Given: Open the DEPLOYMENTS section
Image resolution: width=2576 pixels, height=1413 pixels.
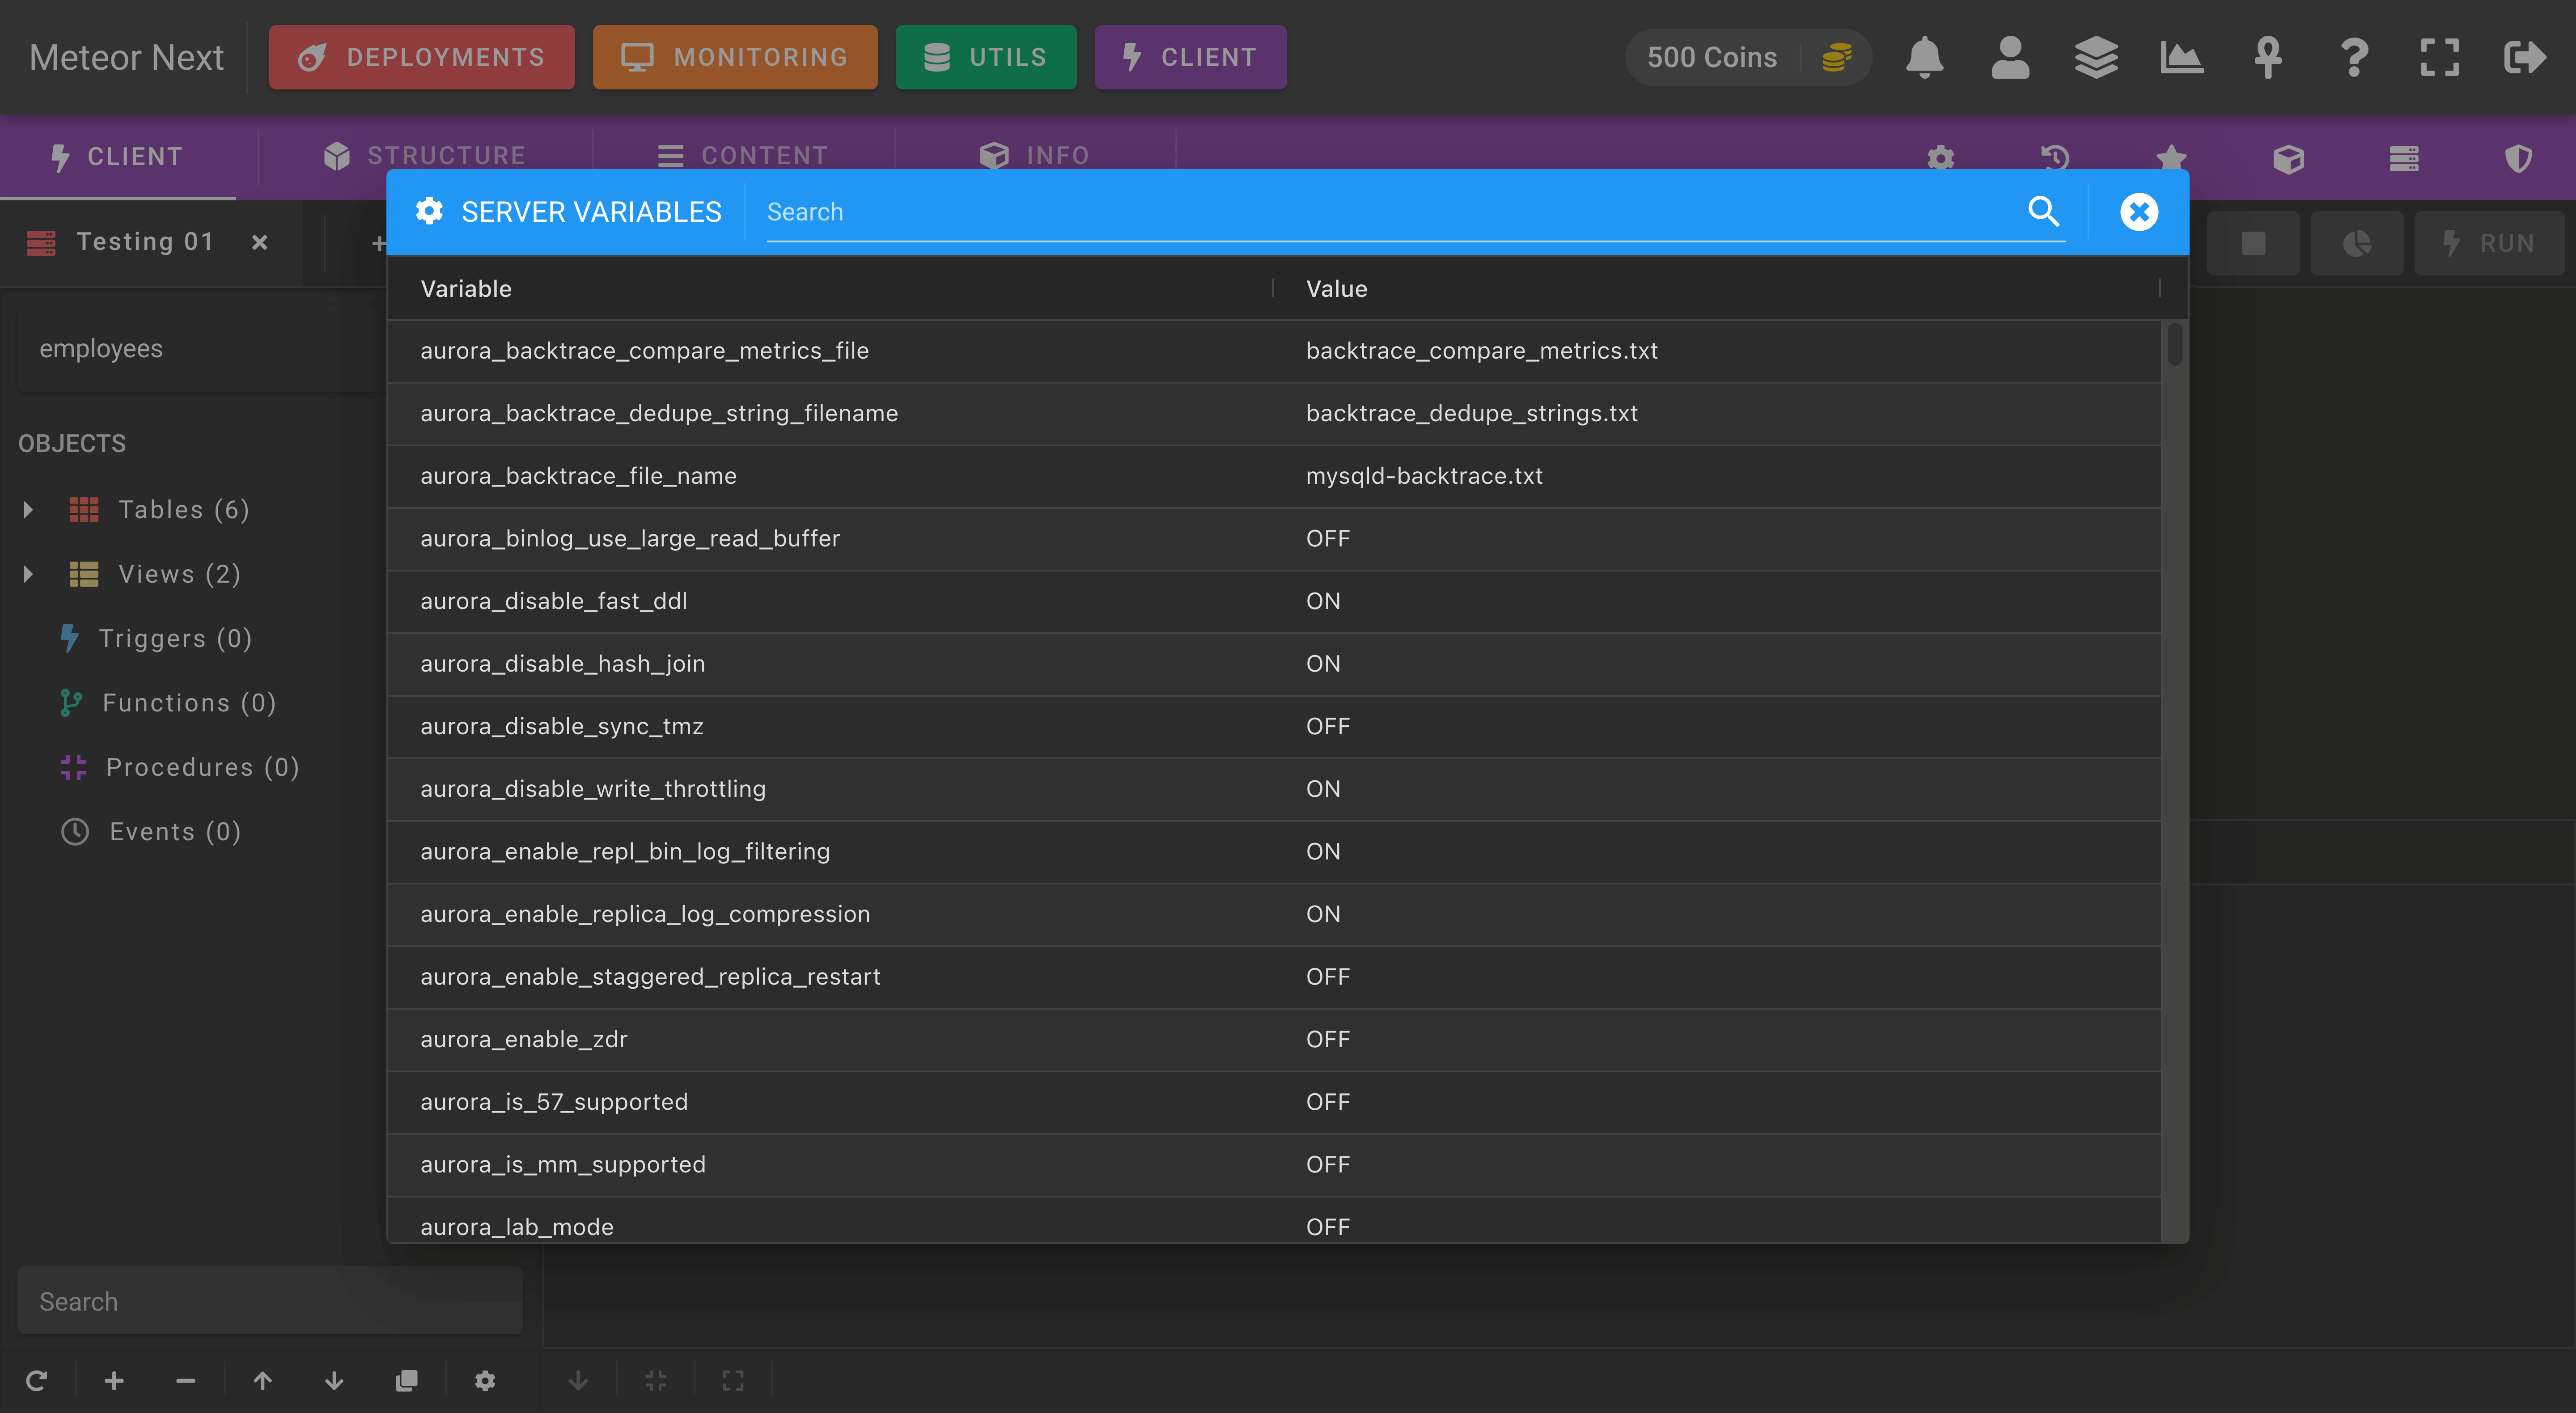Looking at the screenshot, I should (x=422, y=57).
